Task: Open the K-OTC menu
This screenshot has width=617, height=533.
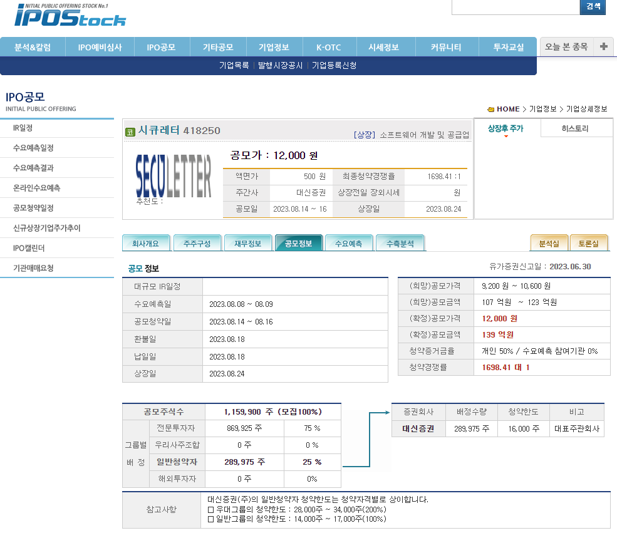Action: click(x=329, y=47)
